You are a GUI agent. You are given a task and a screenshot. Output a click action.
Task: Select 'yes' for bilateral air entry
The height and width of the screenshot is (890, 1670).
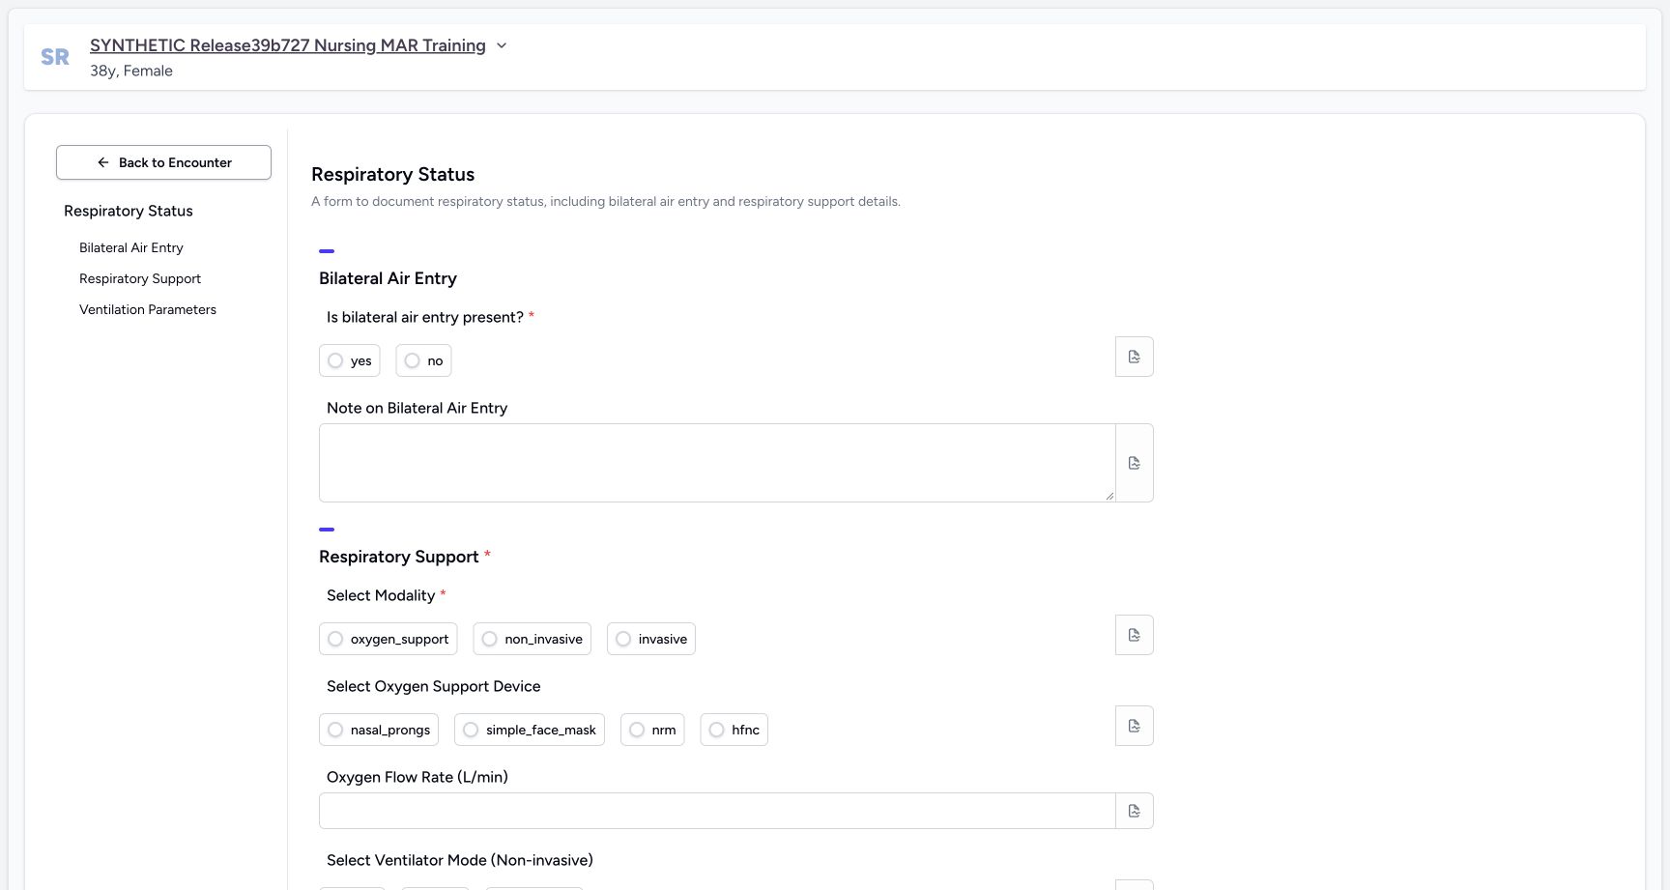[349, 360]
